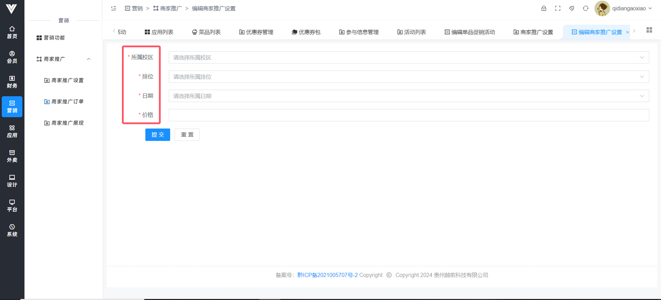Click the lock screen icon

[x=544, y=9]
